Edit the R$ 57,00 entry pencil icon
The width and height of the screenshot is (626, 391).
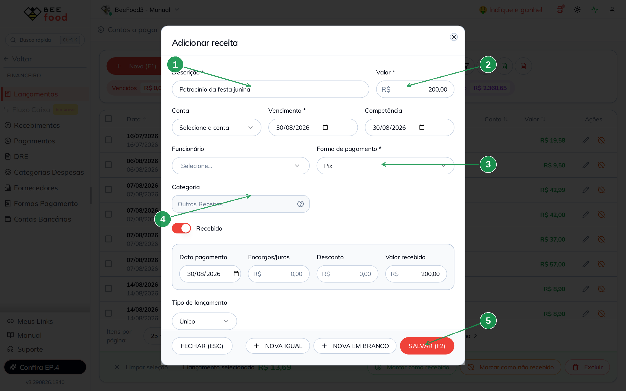(x=586, y=264)
